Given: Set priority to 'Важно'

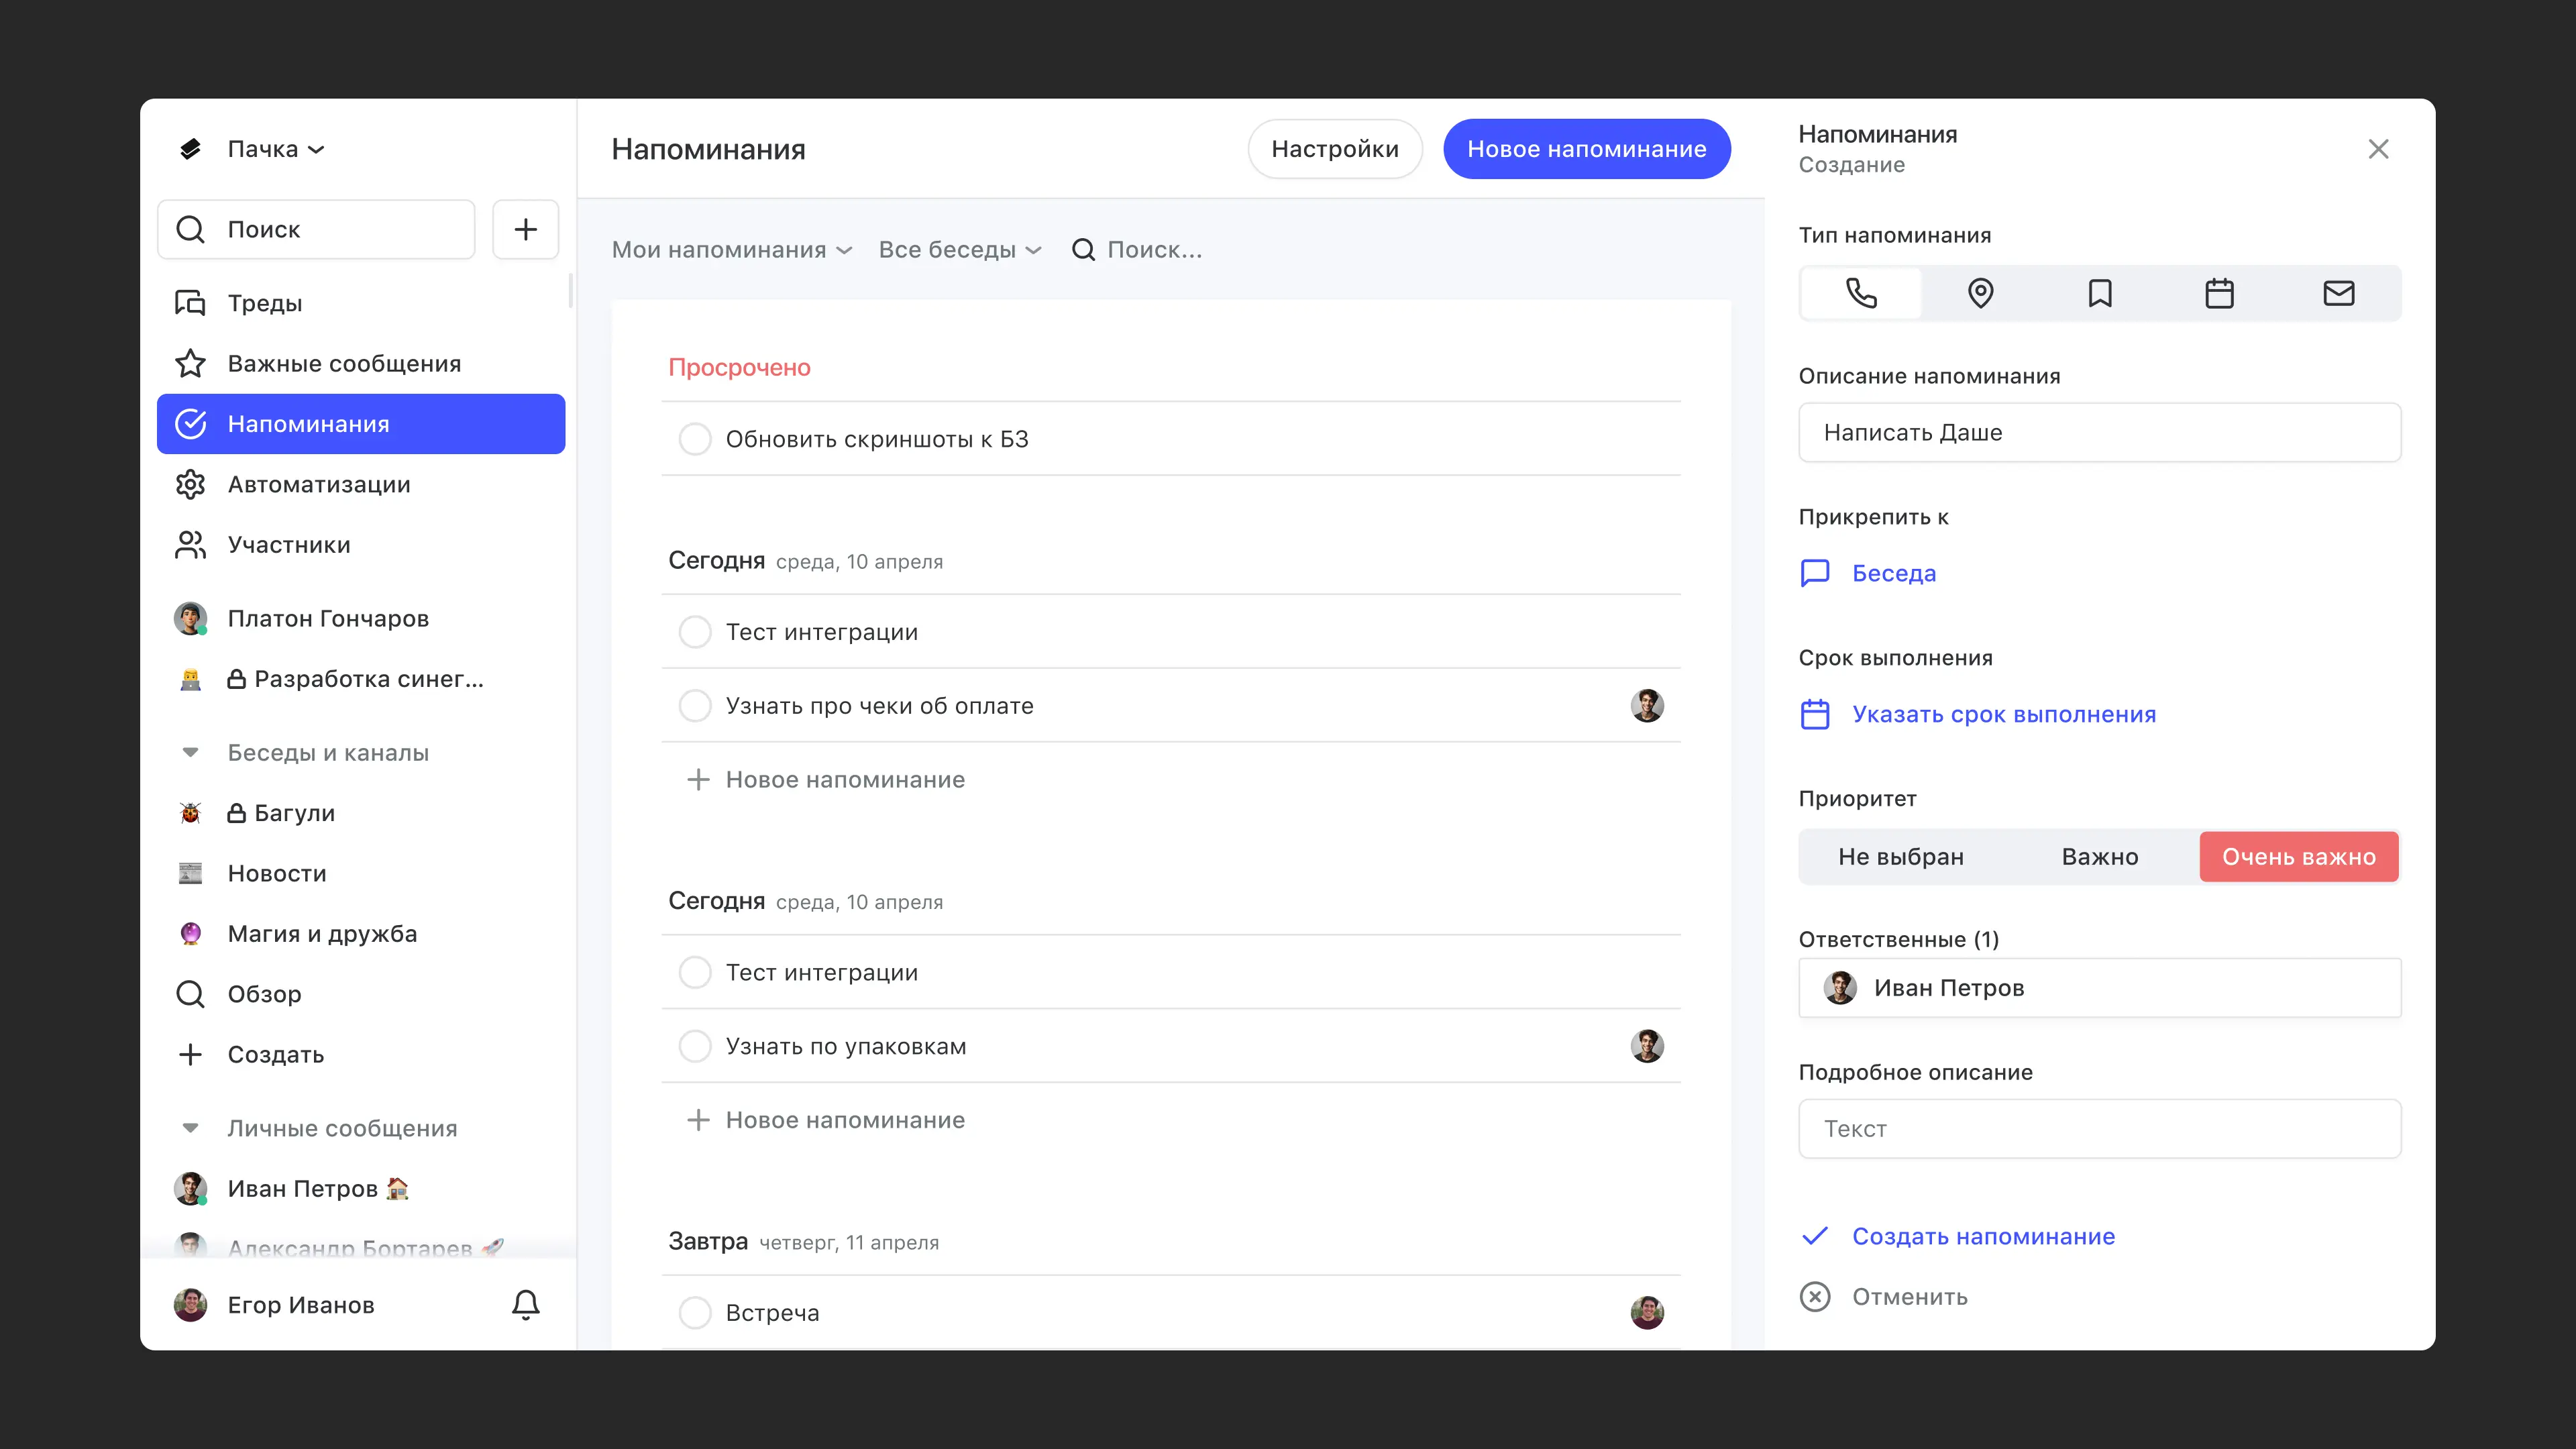Looking at the screenshot, I should pos(2099,857).
